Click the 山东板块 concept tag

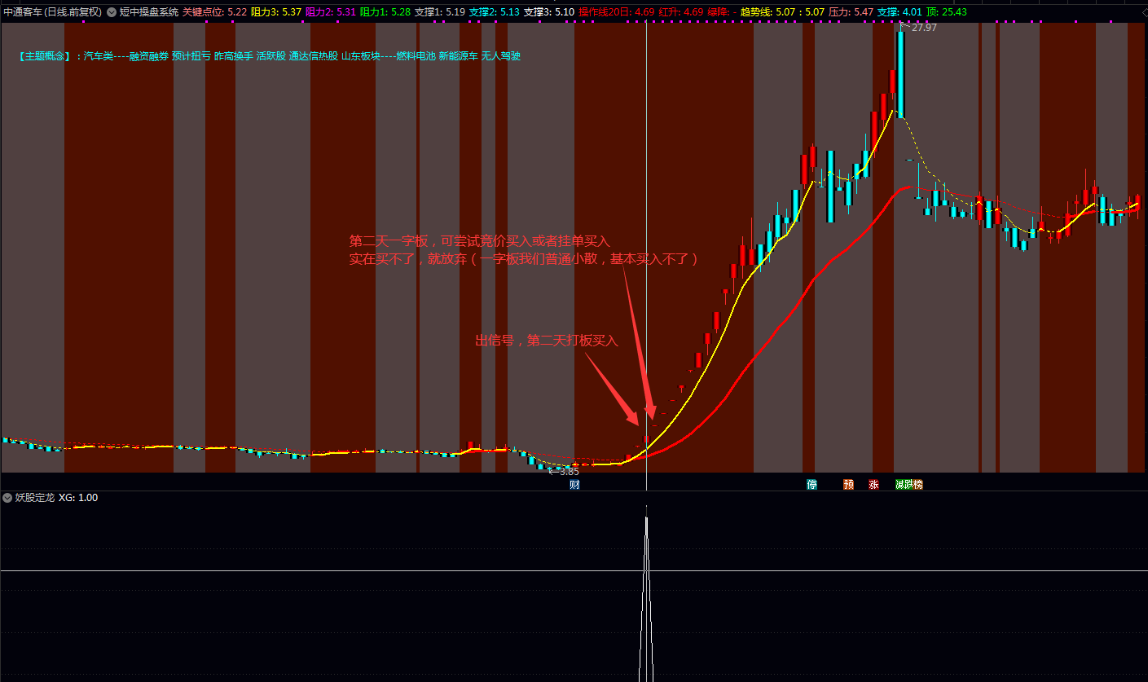click(361, 56)
